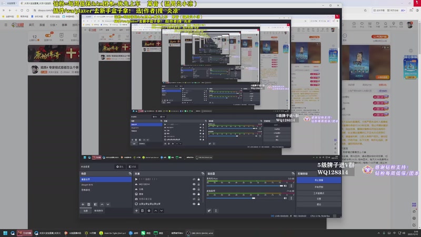Open scene filters icon in Scenes toolbar
This screenshot has width=421, height=237.
(95, 204)
